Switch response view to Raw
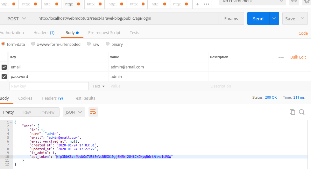311x169 pixels. pos(27,112)
